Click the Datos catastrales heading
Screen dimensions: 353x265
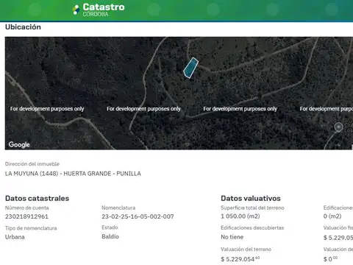pos(37,198)
